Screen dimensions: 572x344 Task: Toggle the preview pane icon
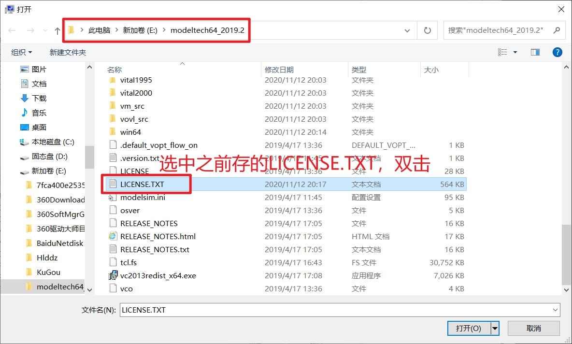(x=535, y=52)
